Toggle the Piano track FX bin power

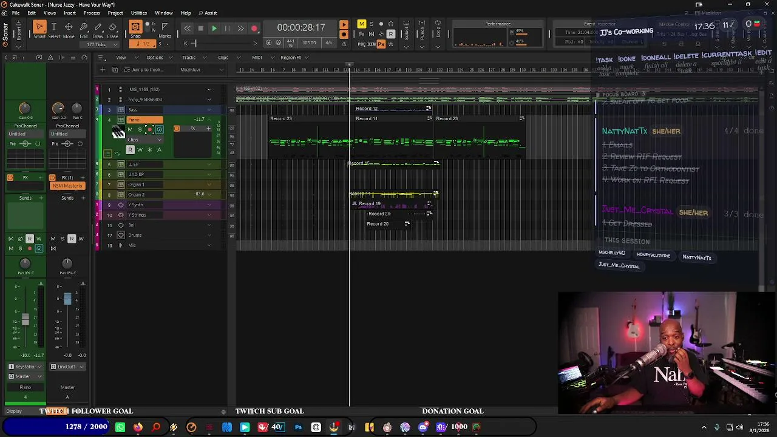coord(177,129)
